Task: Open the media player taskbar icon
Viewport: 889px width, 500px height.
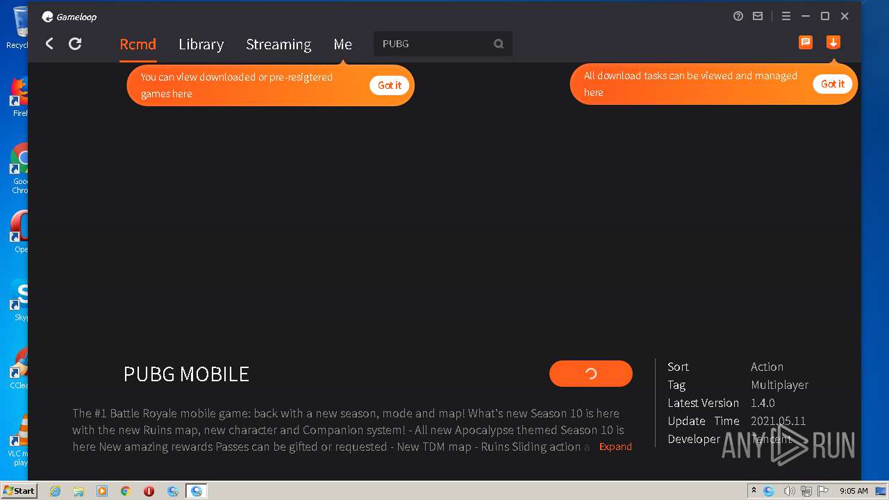Action: [102, 491]
